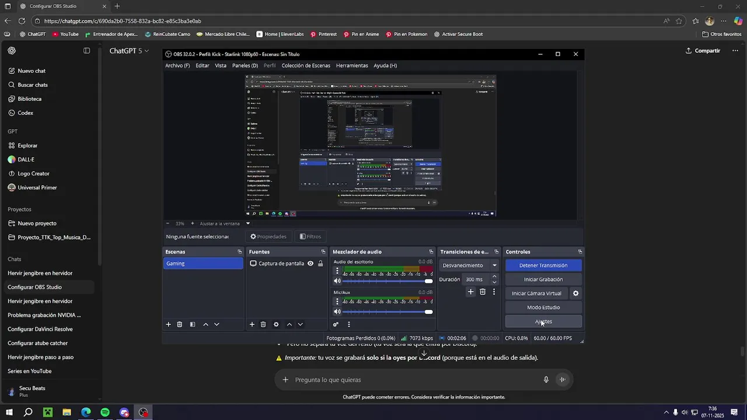Show hidden system tray icons chevron
The image size is (747, 420).
pyautogui.click(x=666, y=412)
